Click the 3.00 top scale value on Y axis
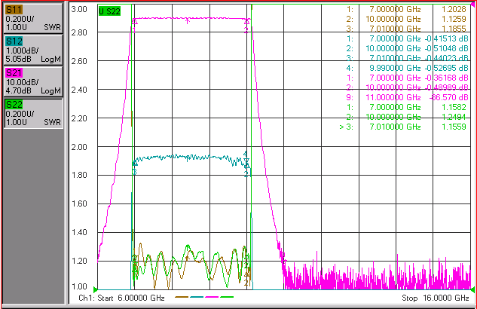477x309 pixels. [x=79, y=9]
